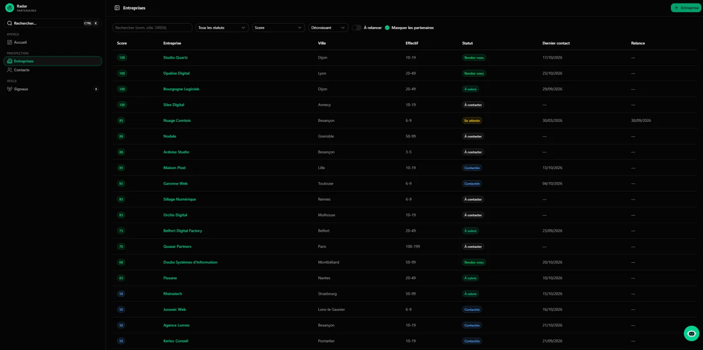This screenshot has height=350, width=703.
Task: Open the Jurassic Web company link
Action: [175, 309]
